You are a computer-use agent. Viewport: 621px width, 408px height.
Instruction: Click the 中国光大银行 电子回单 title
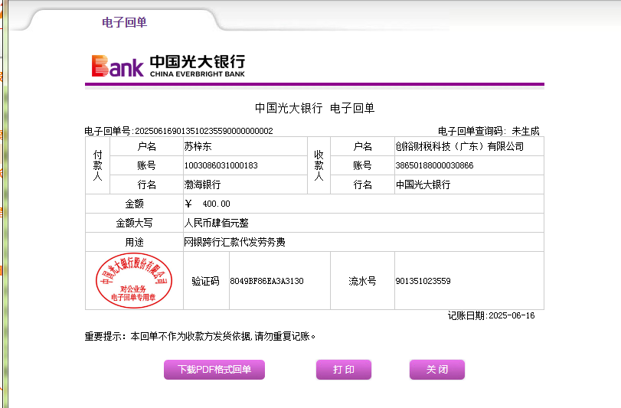click(x=315, y=108)
